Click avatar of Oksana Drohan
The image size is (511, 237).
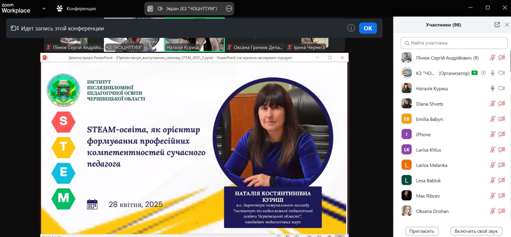[x=407, y=211]
